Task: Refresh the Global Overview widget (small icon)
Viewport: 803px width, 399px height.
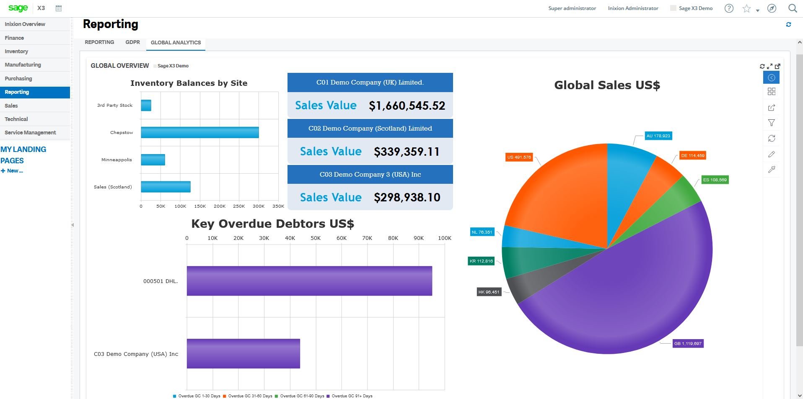Action: click(762, 66)
